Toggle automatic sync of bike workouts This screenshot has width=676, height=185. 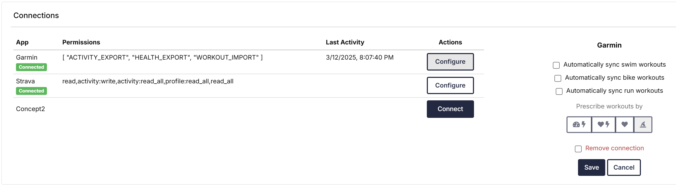[558, 78]
